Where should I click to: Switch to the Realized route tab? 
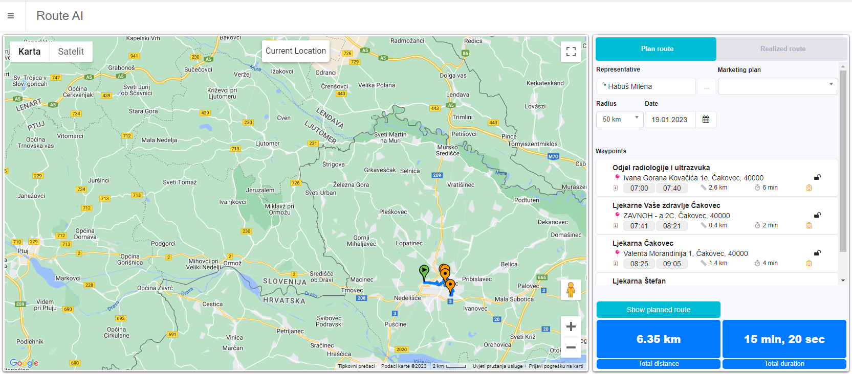click(x=782, y=49)
